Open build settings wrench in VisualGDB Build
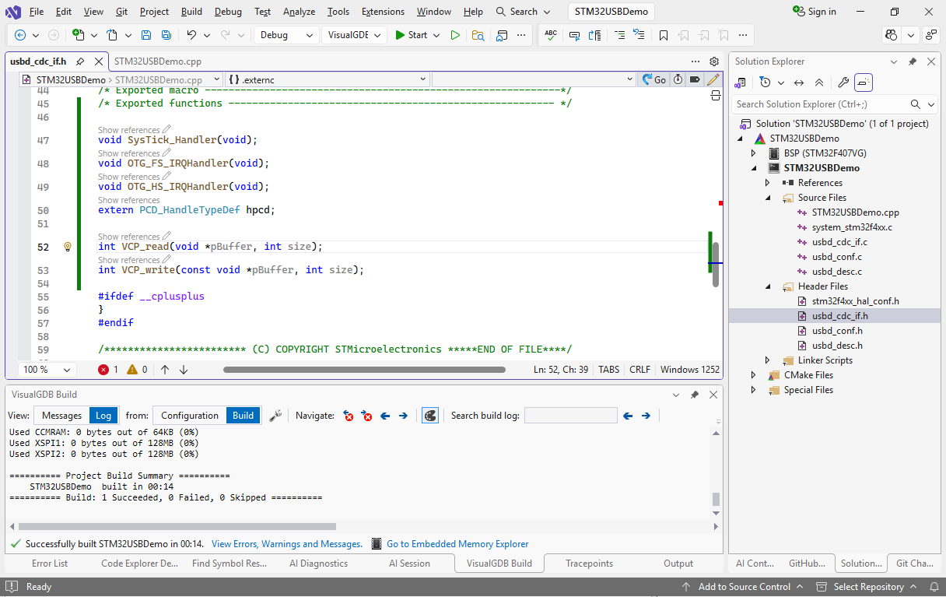This screenshot has width=946, height=597. click(275, 416)
